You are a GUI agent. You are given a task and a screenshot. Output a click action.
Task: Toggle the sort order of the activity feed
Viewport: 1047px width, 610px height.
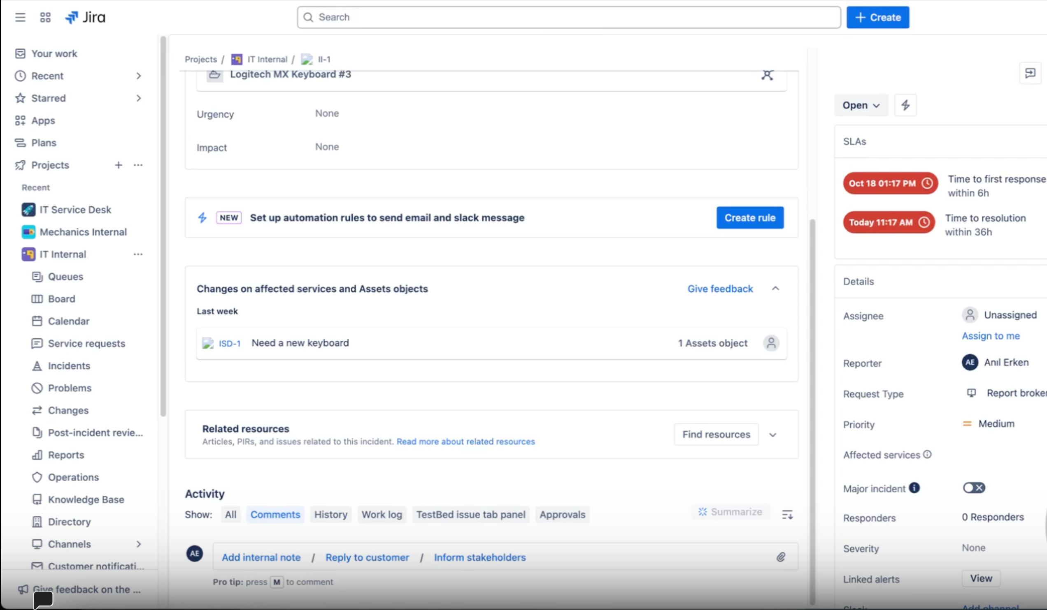(786, 514)
